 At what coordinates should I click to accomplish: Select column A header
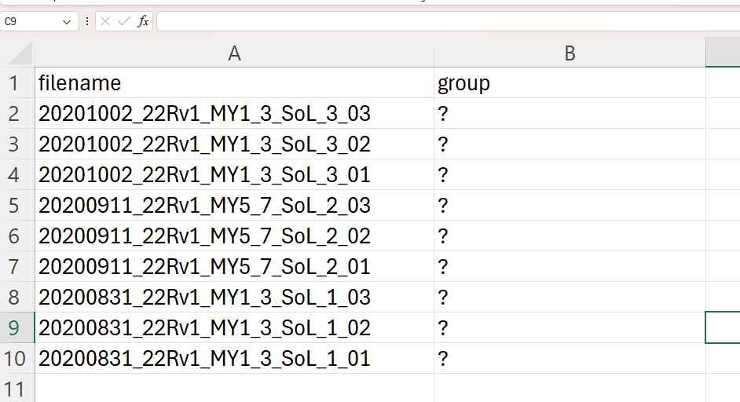click(x=233, y=53)
